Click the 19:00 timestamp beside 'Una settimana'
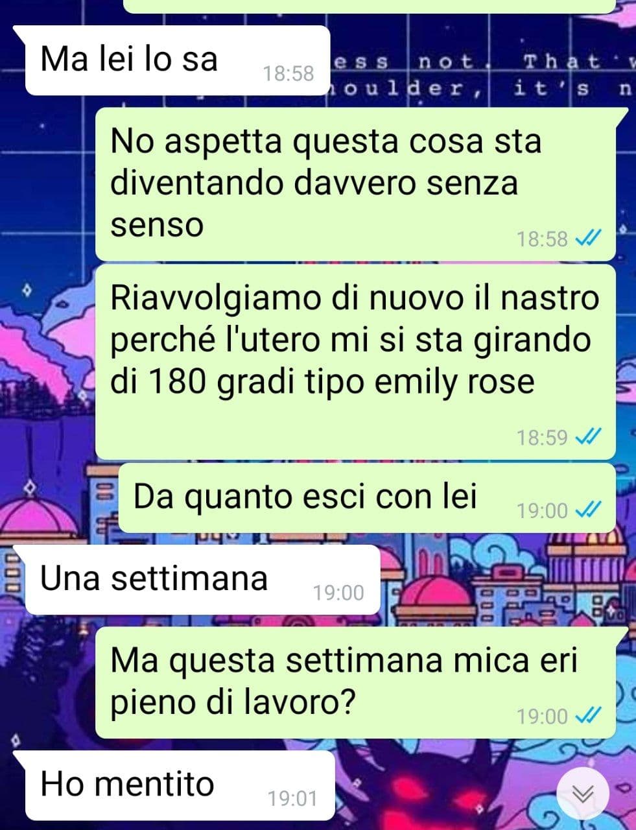The image size is (636, 830). tap(338, 593)
